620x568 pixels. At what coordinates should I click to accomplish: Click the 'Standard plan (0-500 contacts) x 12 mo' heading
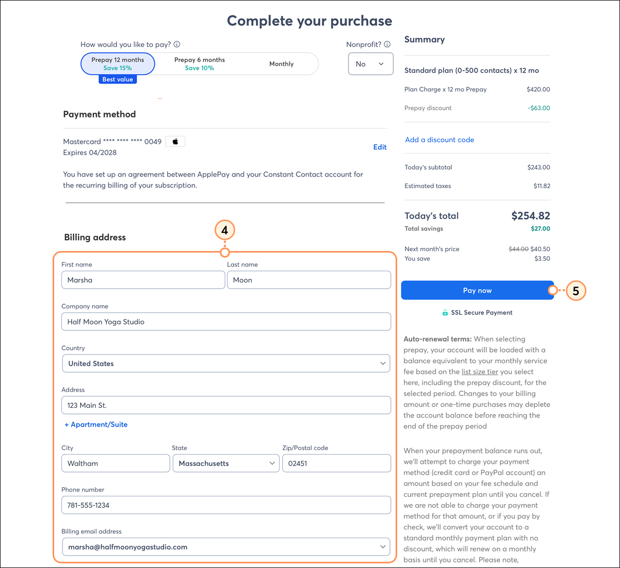click(x=471, y=71)
